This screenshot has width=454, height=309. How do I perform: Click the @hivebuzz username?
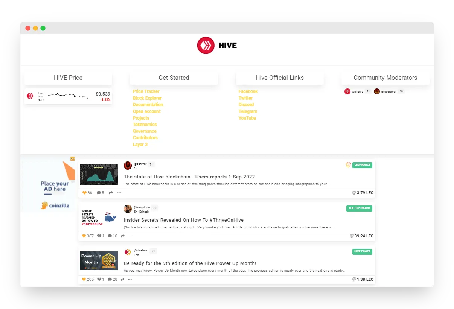click(x=141, y=251)
